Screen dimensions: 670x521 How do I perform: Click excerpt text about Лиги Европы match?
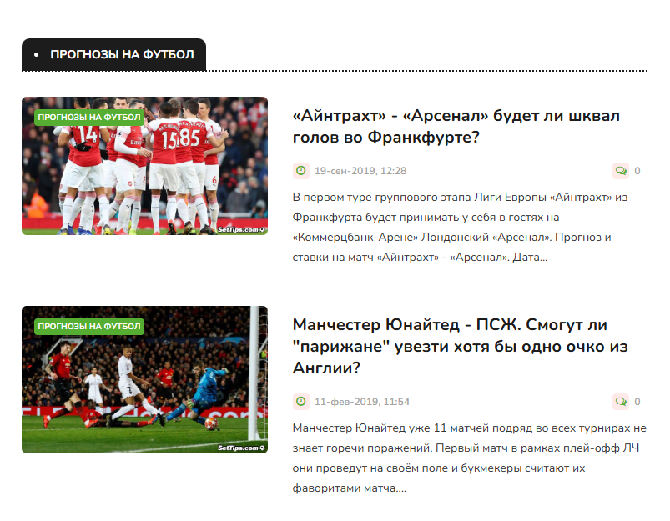click(460, 228)
